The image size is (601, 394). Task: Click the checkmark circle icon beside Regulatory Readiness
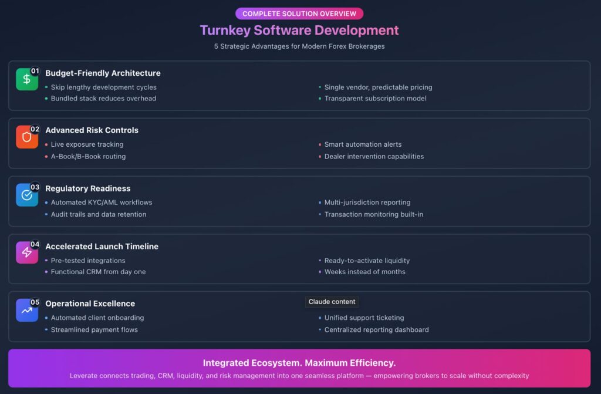pyautogui.click(x=26, y=194)
